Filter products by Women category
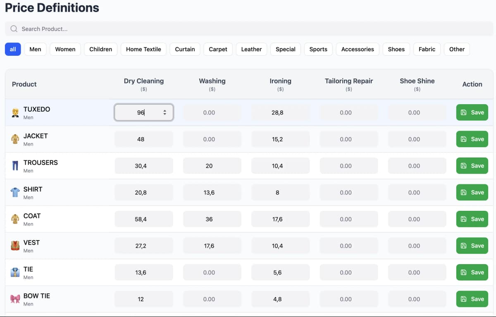 (x=65, y=49)
